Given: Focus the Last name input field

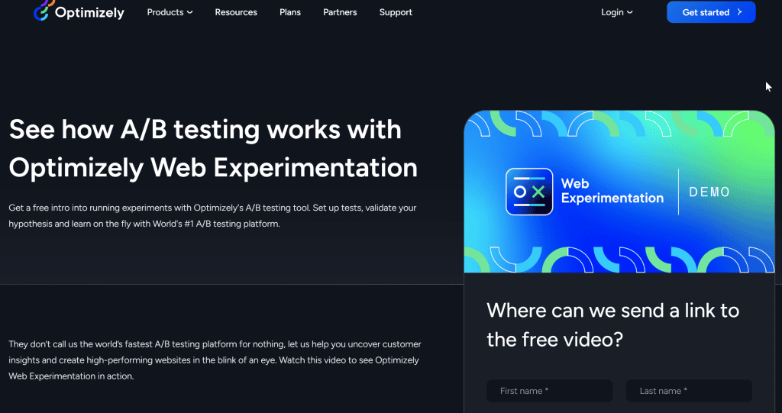Looking at the screenshot, I should coord(689,391).
